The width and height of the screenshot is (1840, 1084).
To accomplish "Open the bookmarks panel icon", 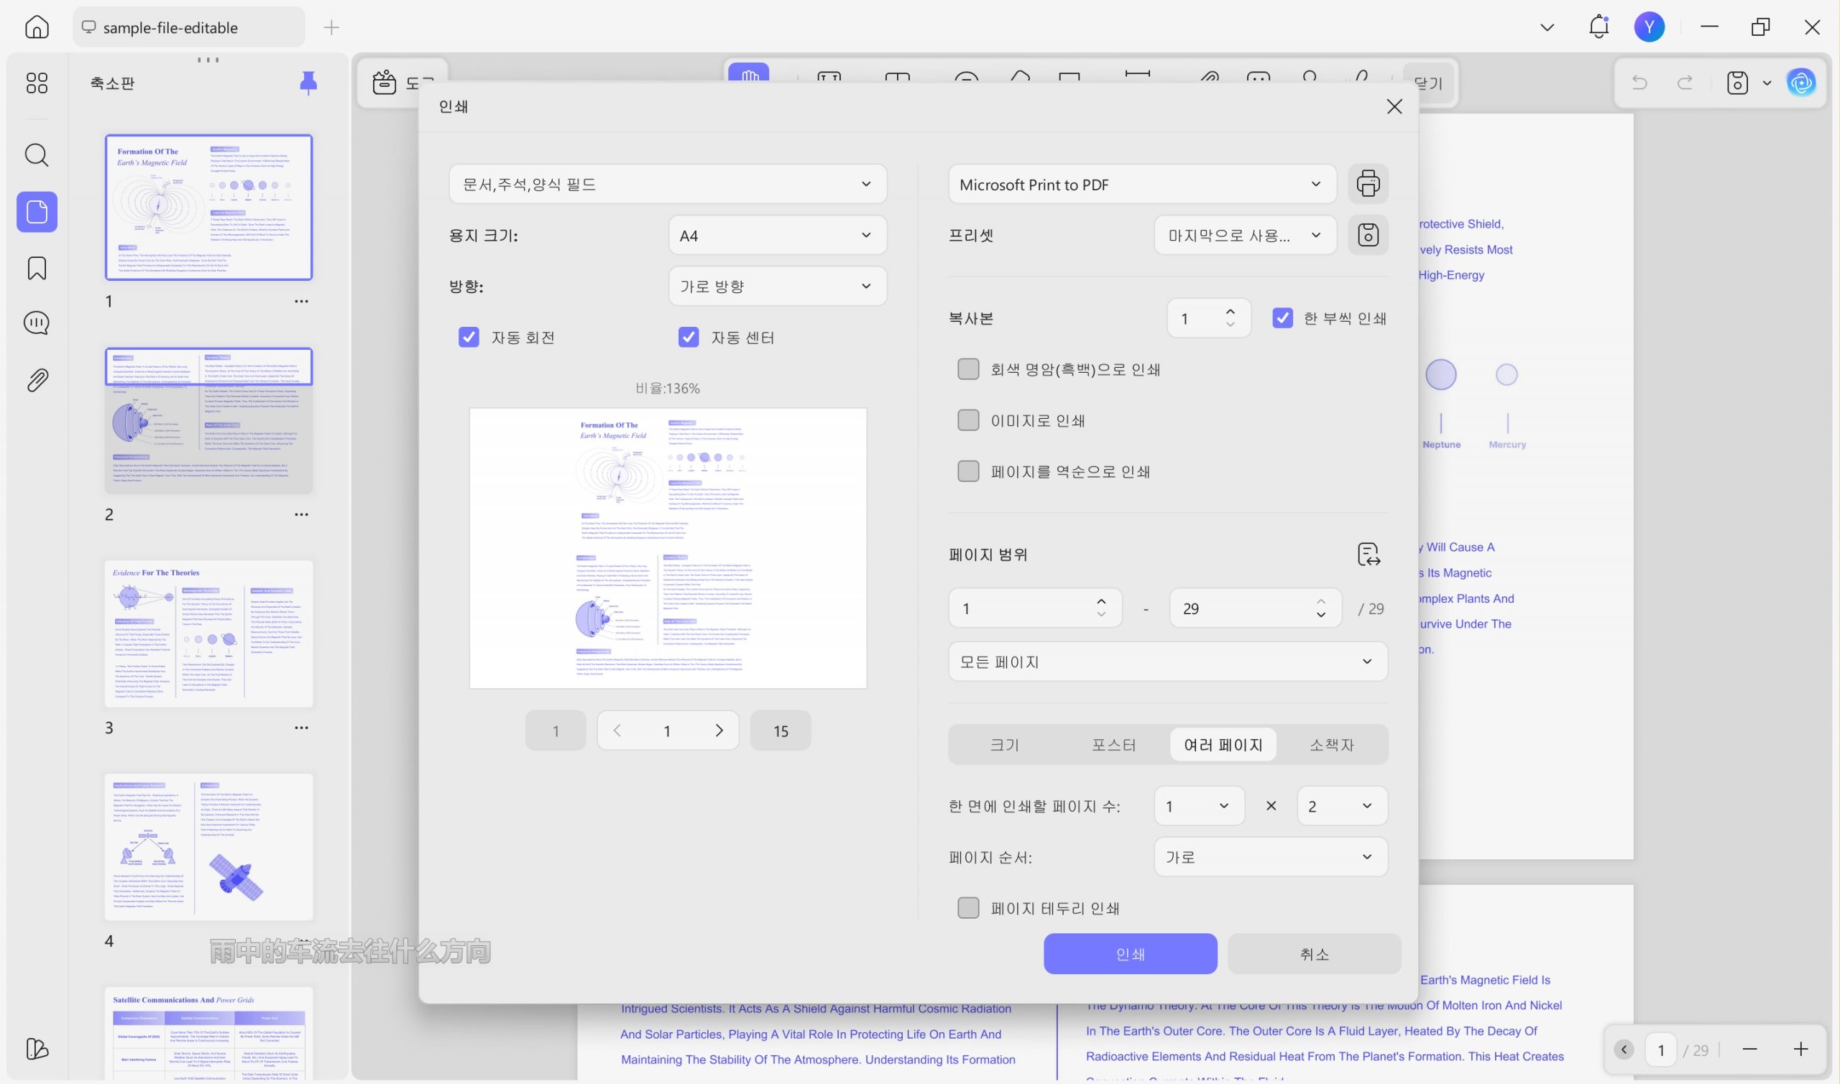I will (37, 268).
